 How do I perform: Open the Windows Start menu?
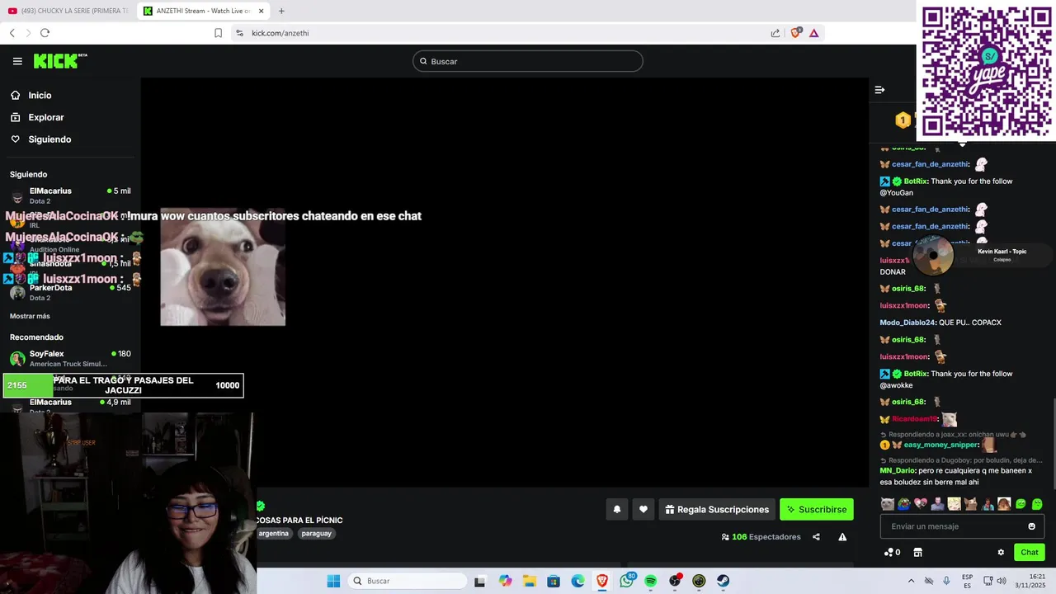tap(333, 581)
